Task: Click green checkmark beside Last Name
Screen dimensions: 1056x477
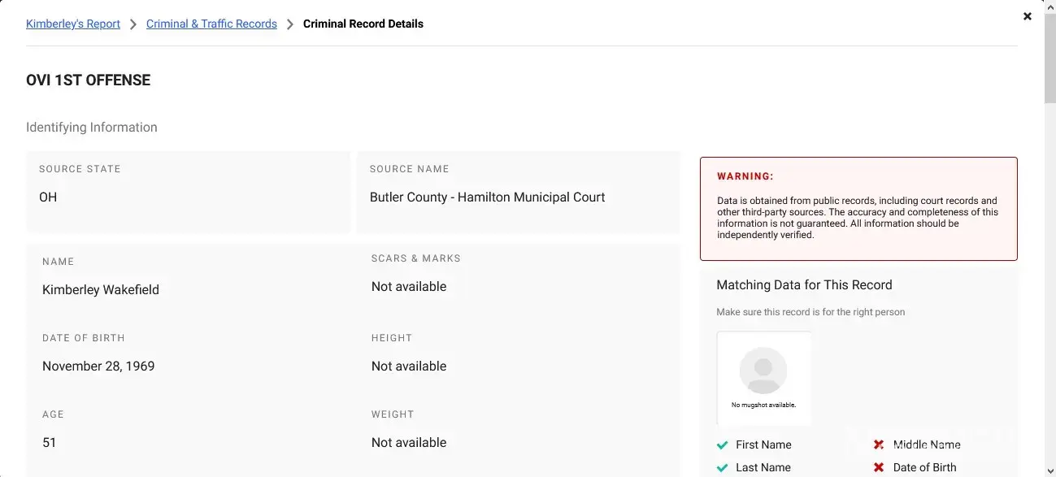Action: (722, 468)
